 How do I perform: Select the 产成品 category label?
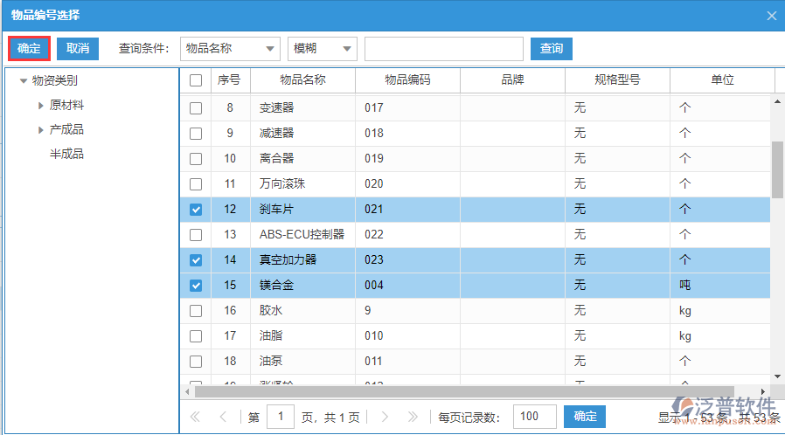point(66,130)
